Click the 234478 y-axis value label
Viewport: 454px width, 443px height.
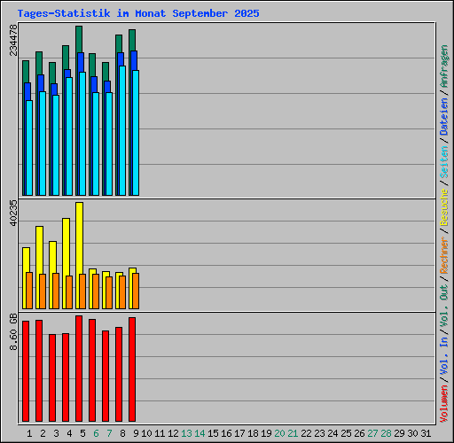(x=13, y=40)
